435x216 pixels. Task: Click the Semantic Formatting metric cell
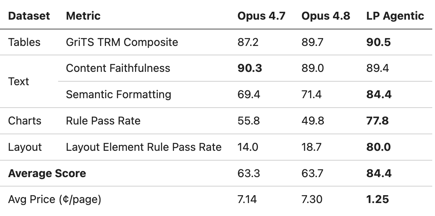(119, 94)
